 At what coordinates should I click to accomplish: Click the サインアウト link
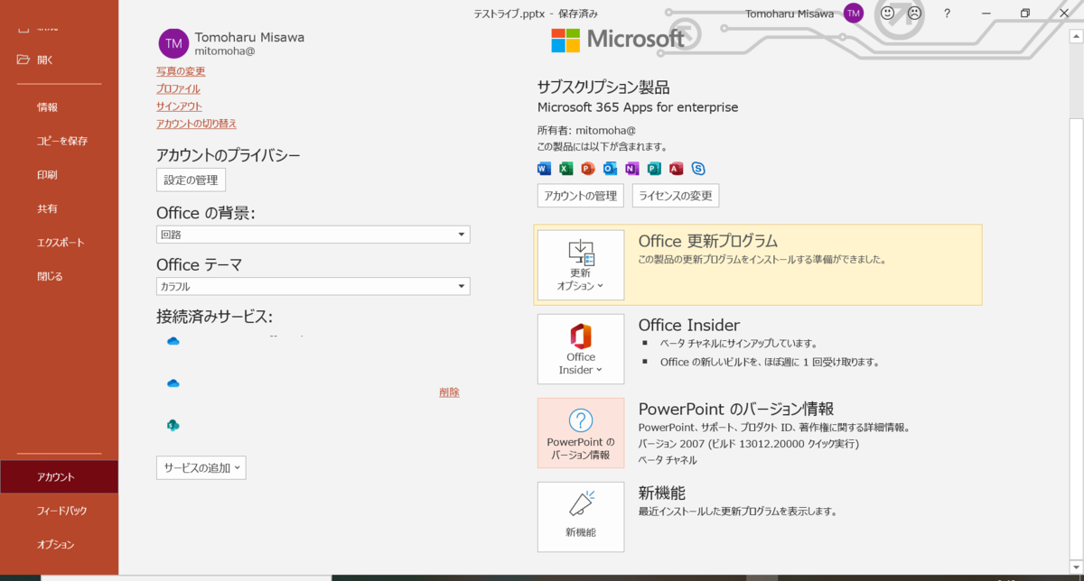[179, 106]
